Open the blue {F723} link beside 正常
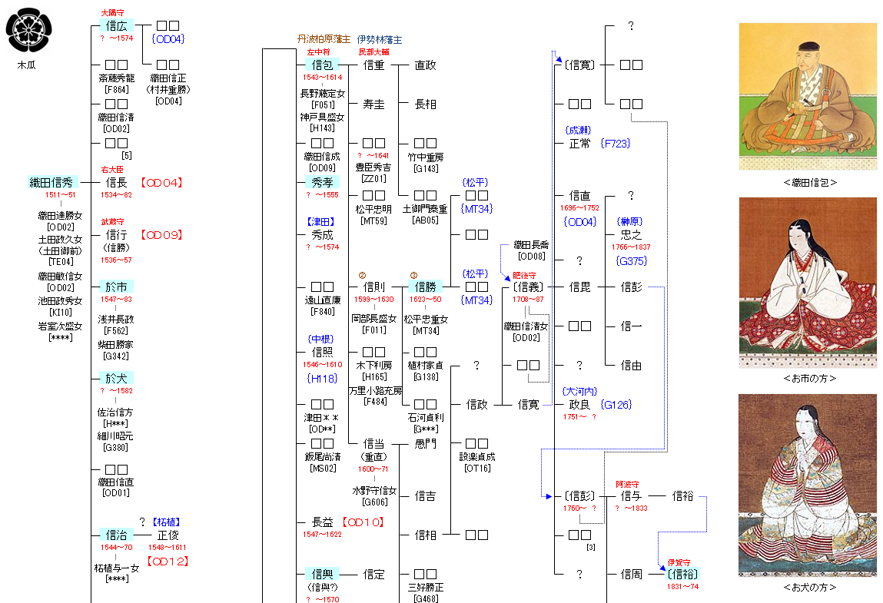The image size is (883, 603). pyautogui.click(x=615, y=144)
